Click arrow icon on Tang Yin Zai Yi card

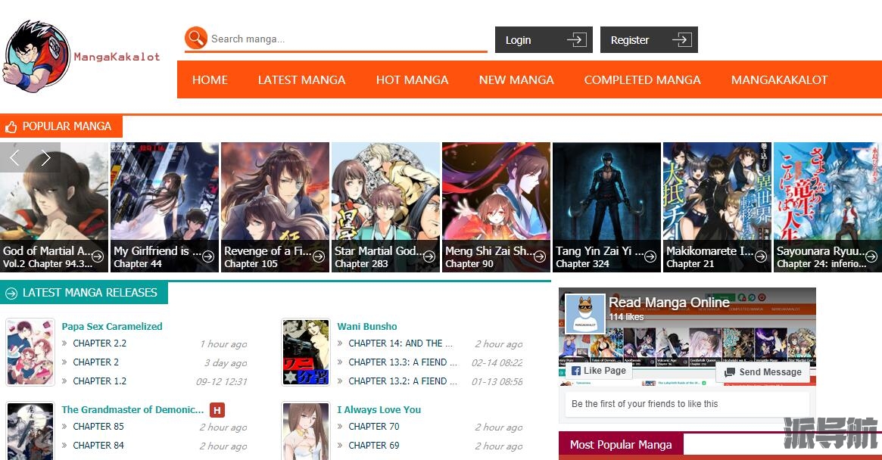[650, 256]
